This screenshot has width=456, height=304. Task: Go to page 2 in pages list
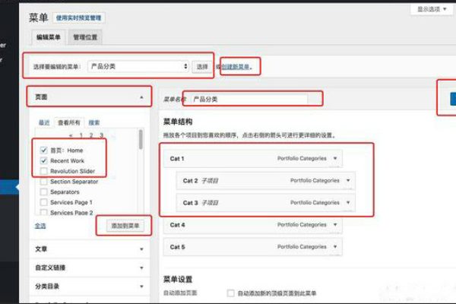pyautogui.click(x=91, y=135)
